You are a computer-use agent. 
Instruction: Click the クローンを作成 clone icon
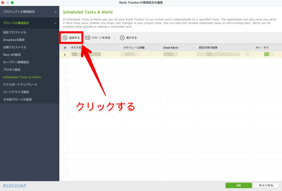coord(88,38)
